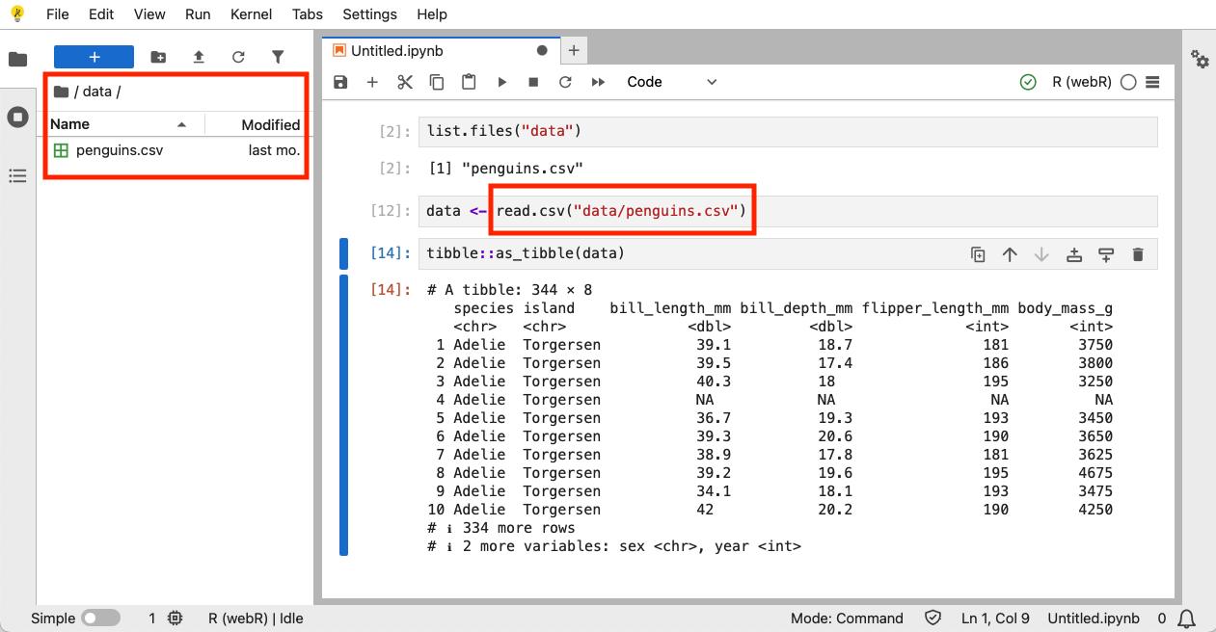Refresh the file browser listing
Screen dimensions: 1216x632
pyautogui.click(x=238, y=57)
